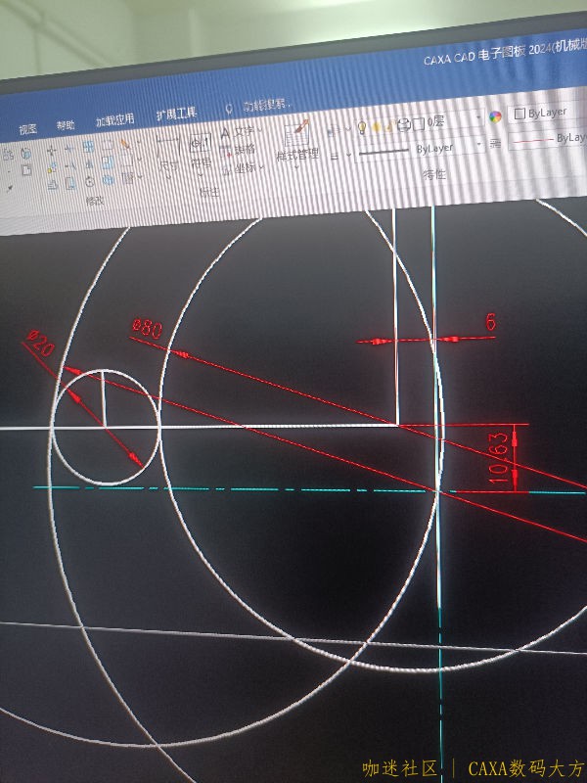Click the 文字 text tool
The width and height of the screenshot is (587, 783).
coord(239,132)
